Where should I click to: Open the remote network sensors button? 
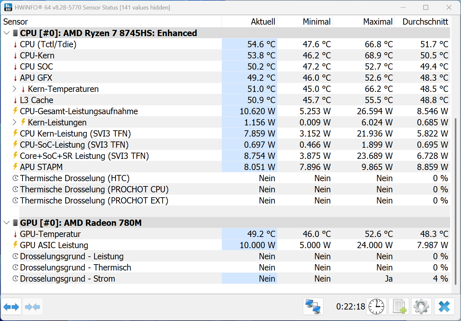pyautogui.click(x=313, y=307)
